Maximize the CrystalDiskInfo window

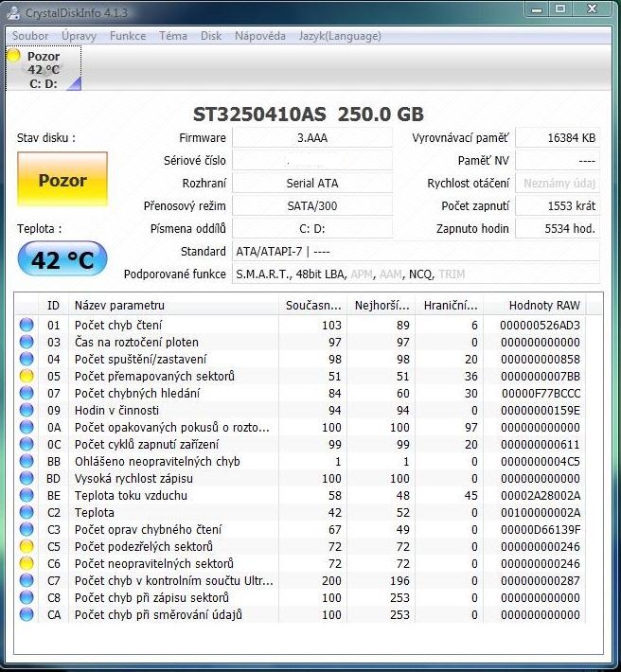pos(560,9)
